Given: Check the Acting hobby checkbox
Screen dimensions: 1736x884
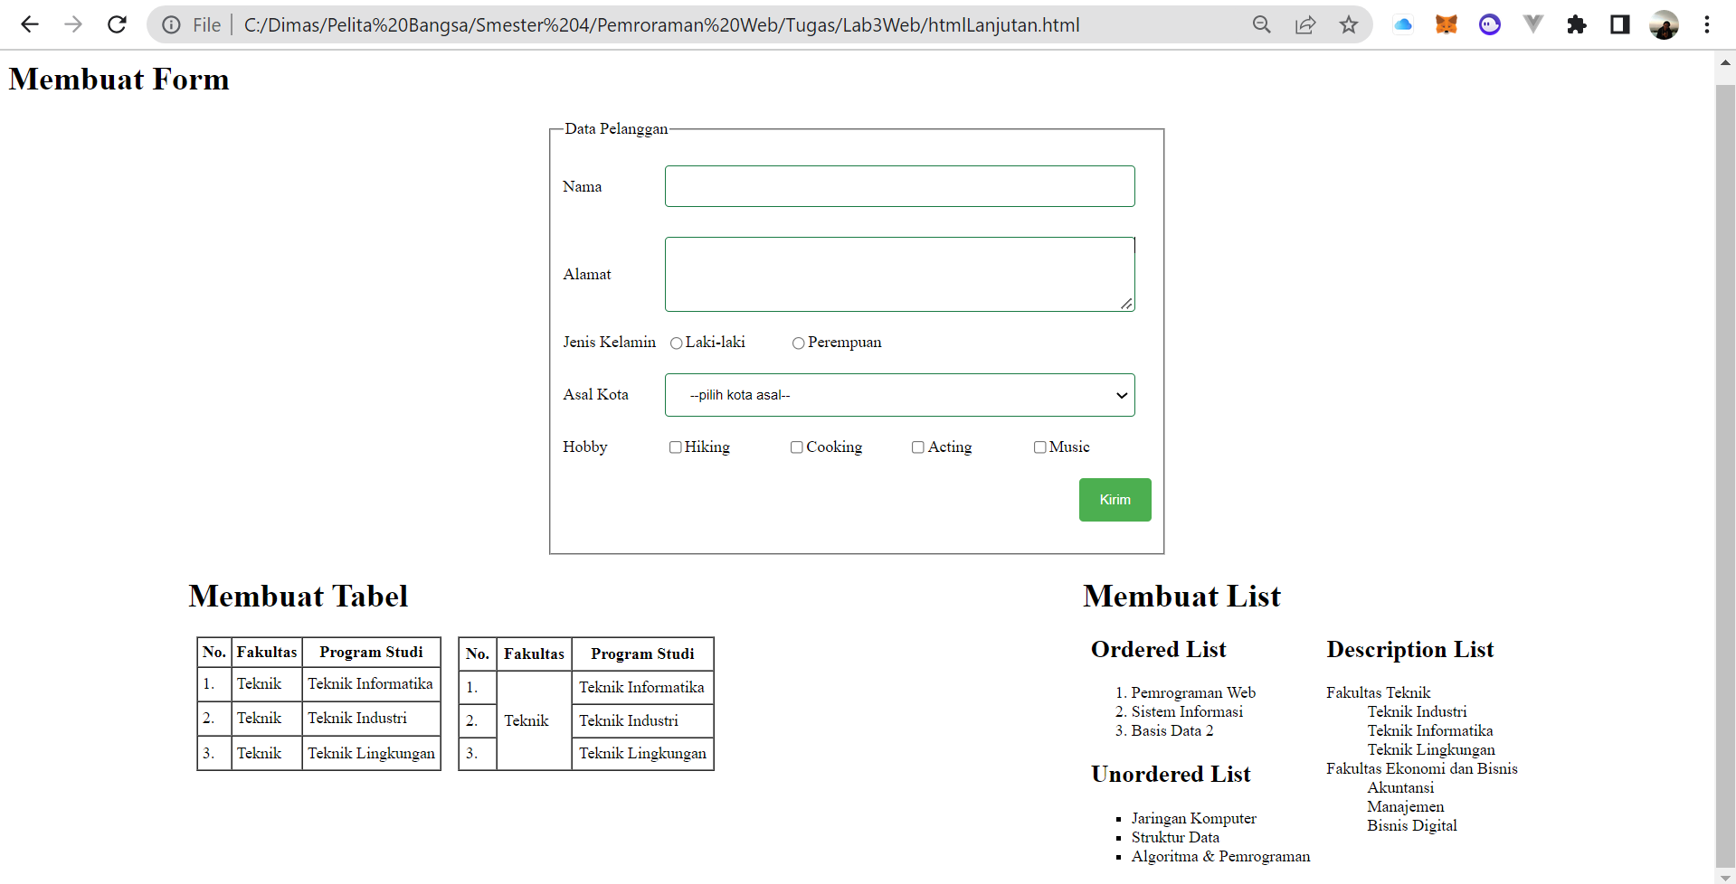Looking at the screenshot, I should pos(917,447).
